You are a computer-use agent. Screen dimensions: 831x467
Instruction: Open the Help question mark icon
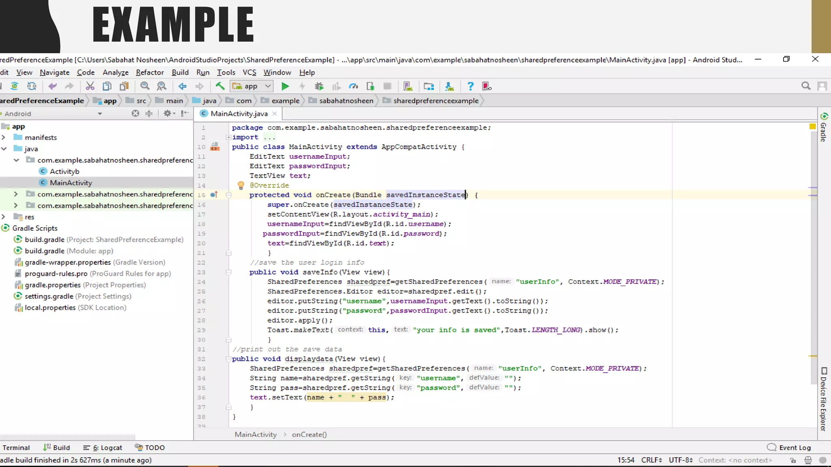(x=470, y=86)
